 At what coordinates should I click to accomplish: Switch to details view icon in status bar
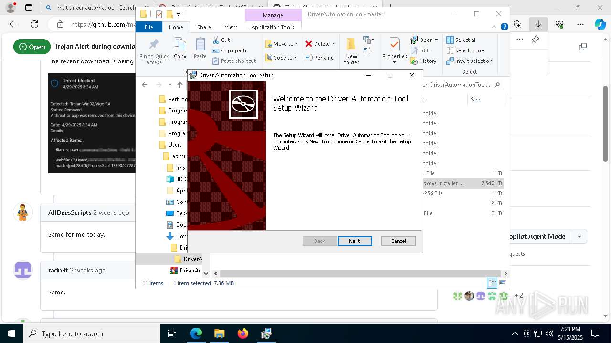click(x=493, y=283)
